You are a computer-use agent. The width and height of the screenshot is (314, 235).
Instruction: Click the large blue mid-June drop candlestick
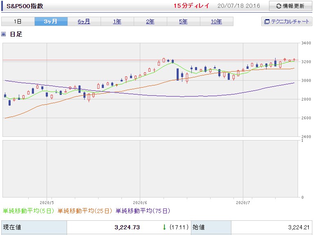177,75
